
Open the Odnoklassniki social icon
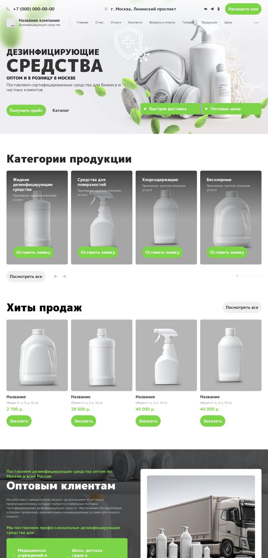[x=219, y=9]
